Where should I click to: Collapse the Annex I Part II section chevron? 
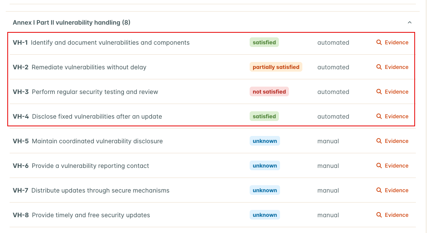tap(410, 22)
